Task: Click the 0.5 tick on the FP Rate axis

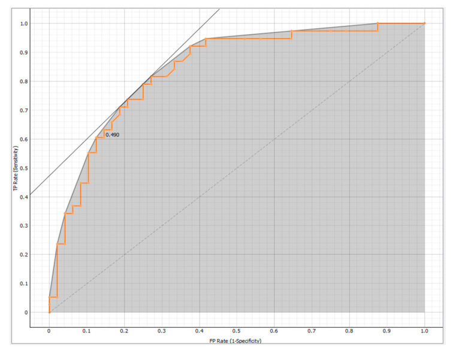Action: [237, 331]
